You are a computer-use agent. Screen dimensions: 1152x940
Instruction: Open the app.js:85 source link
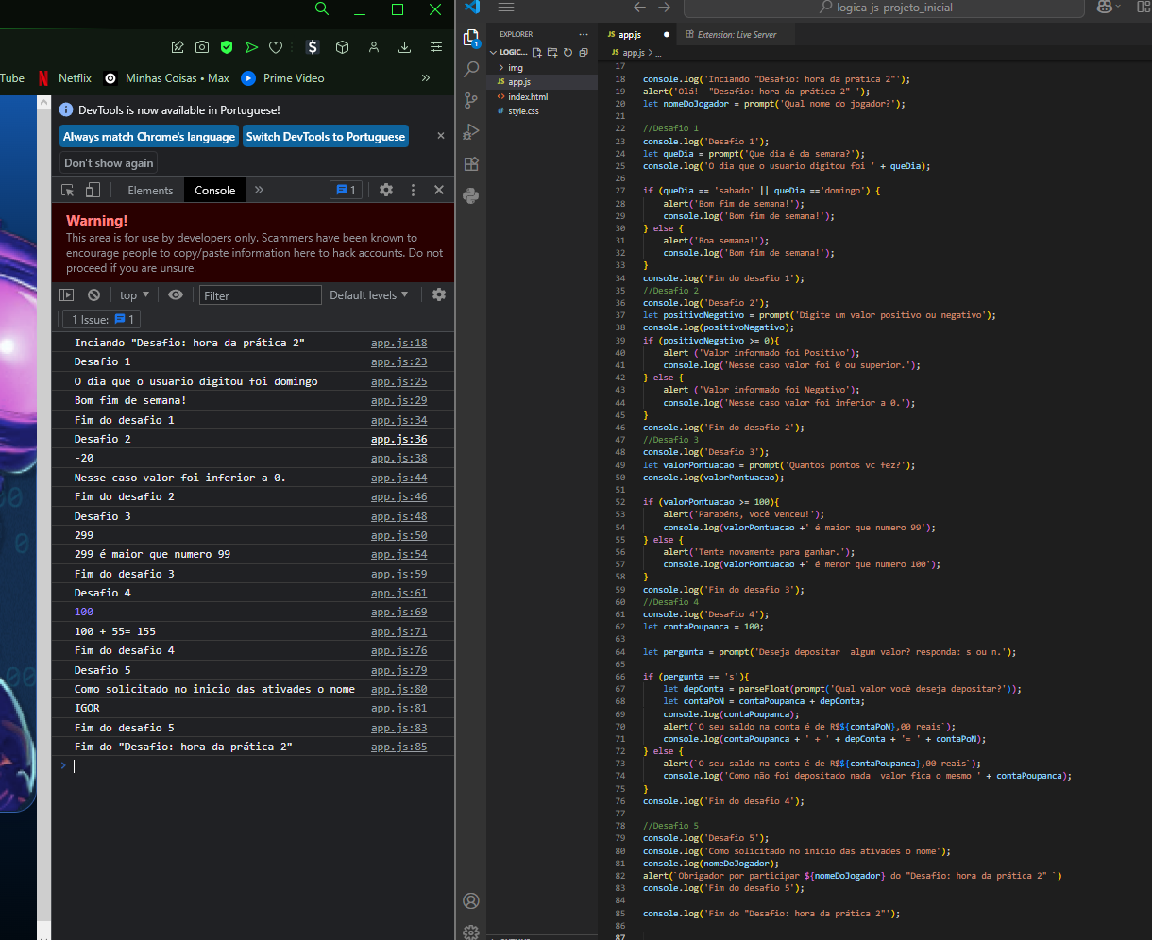point(398,747)
